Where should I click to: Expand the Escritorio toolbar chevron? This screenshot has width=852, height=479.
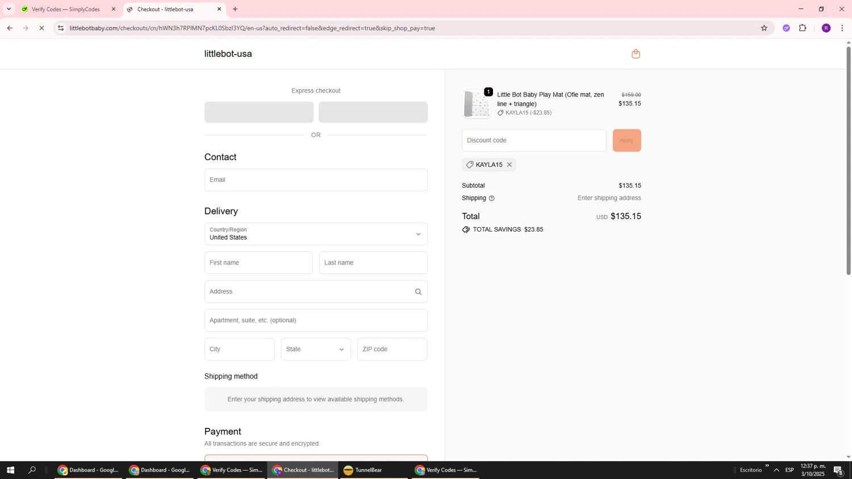(767, 466)
